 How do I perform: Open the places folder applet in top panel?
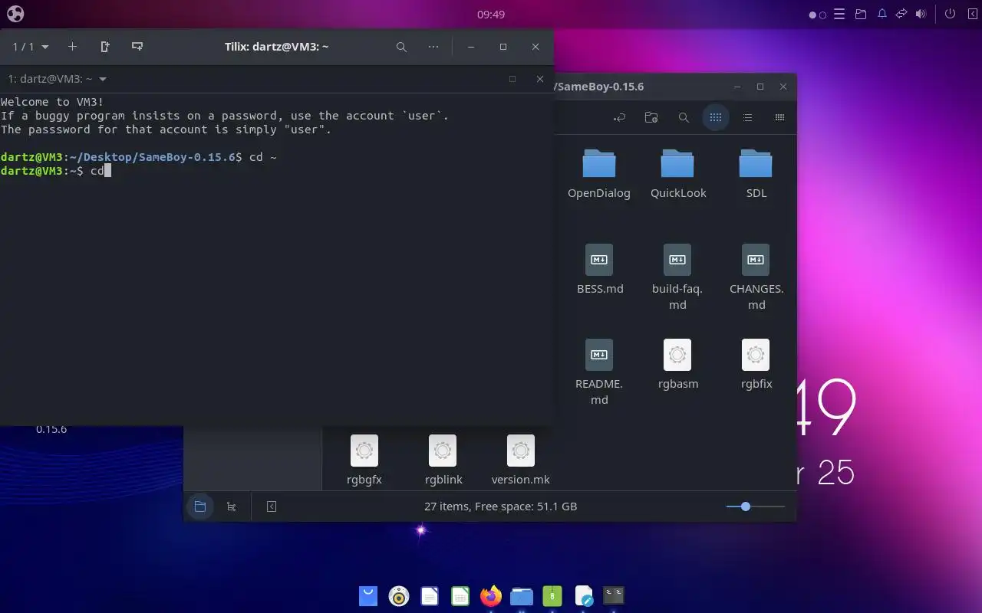tap(861, 14)
